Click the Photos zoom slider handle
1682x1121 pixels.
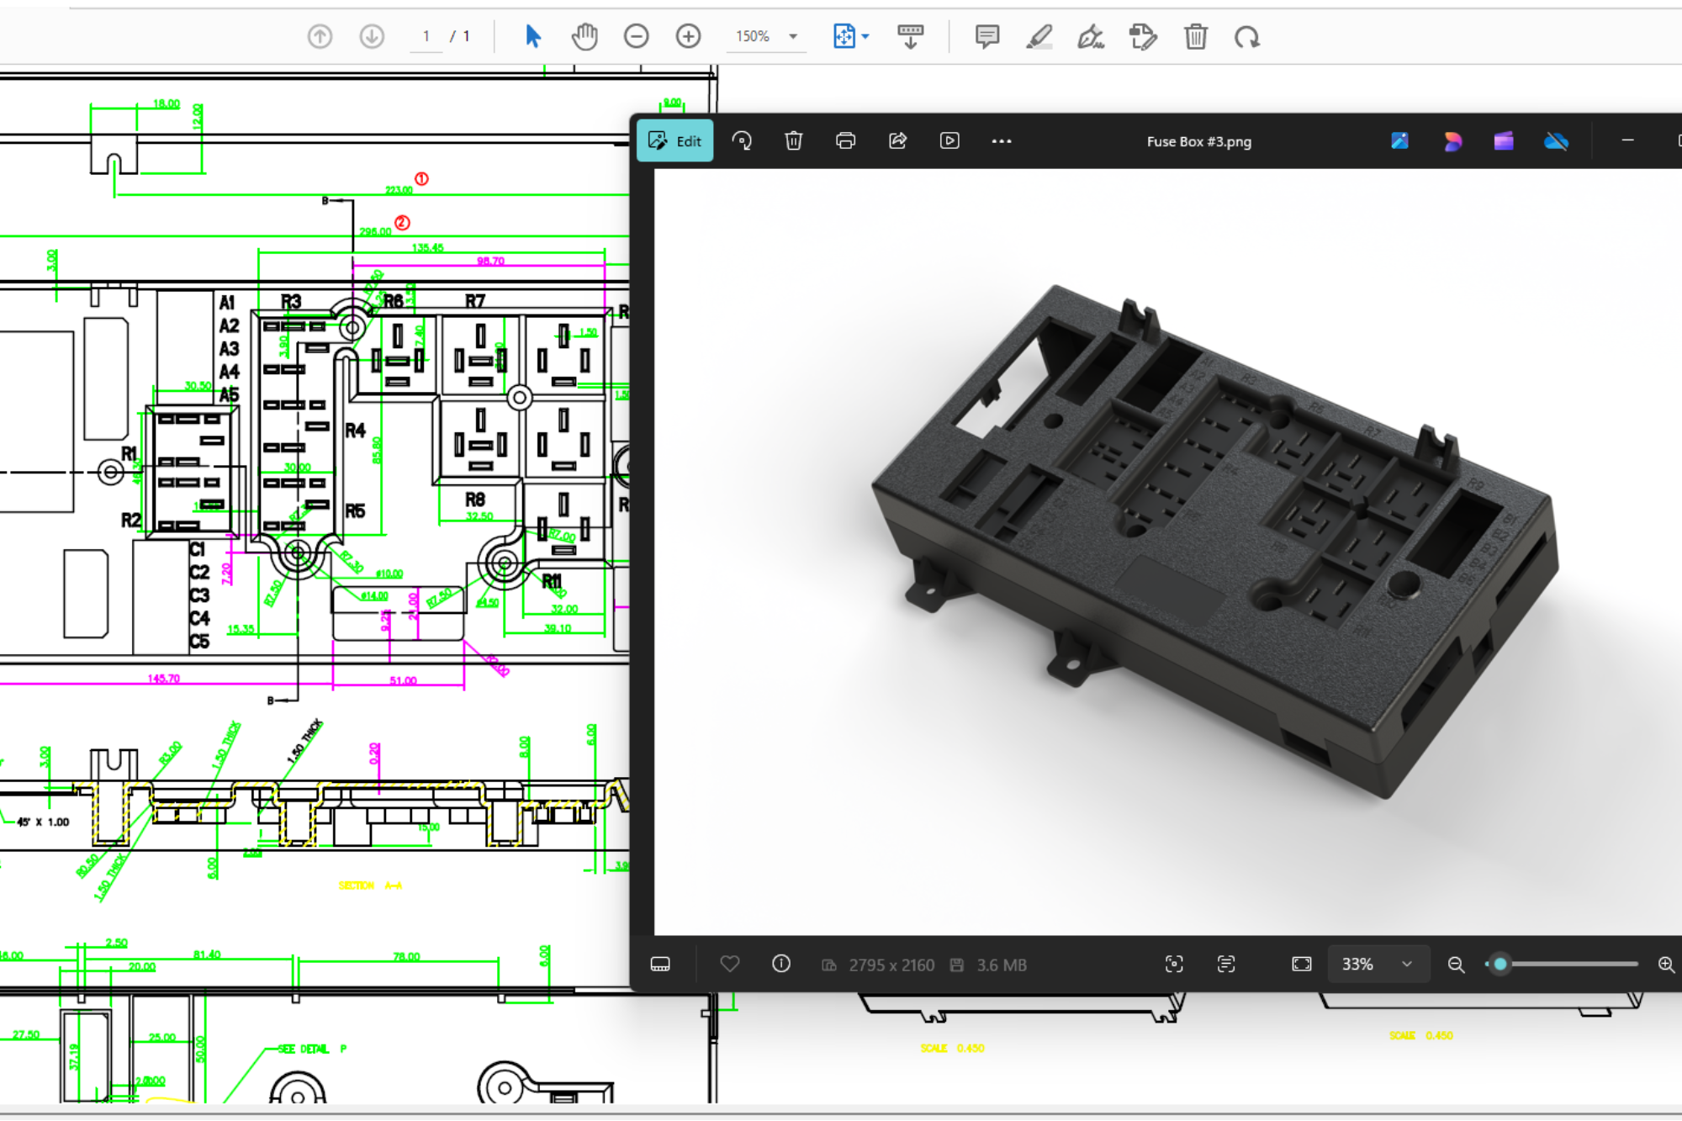coord(1500,964)
